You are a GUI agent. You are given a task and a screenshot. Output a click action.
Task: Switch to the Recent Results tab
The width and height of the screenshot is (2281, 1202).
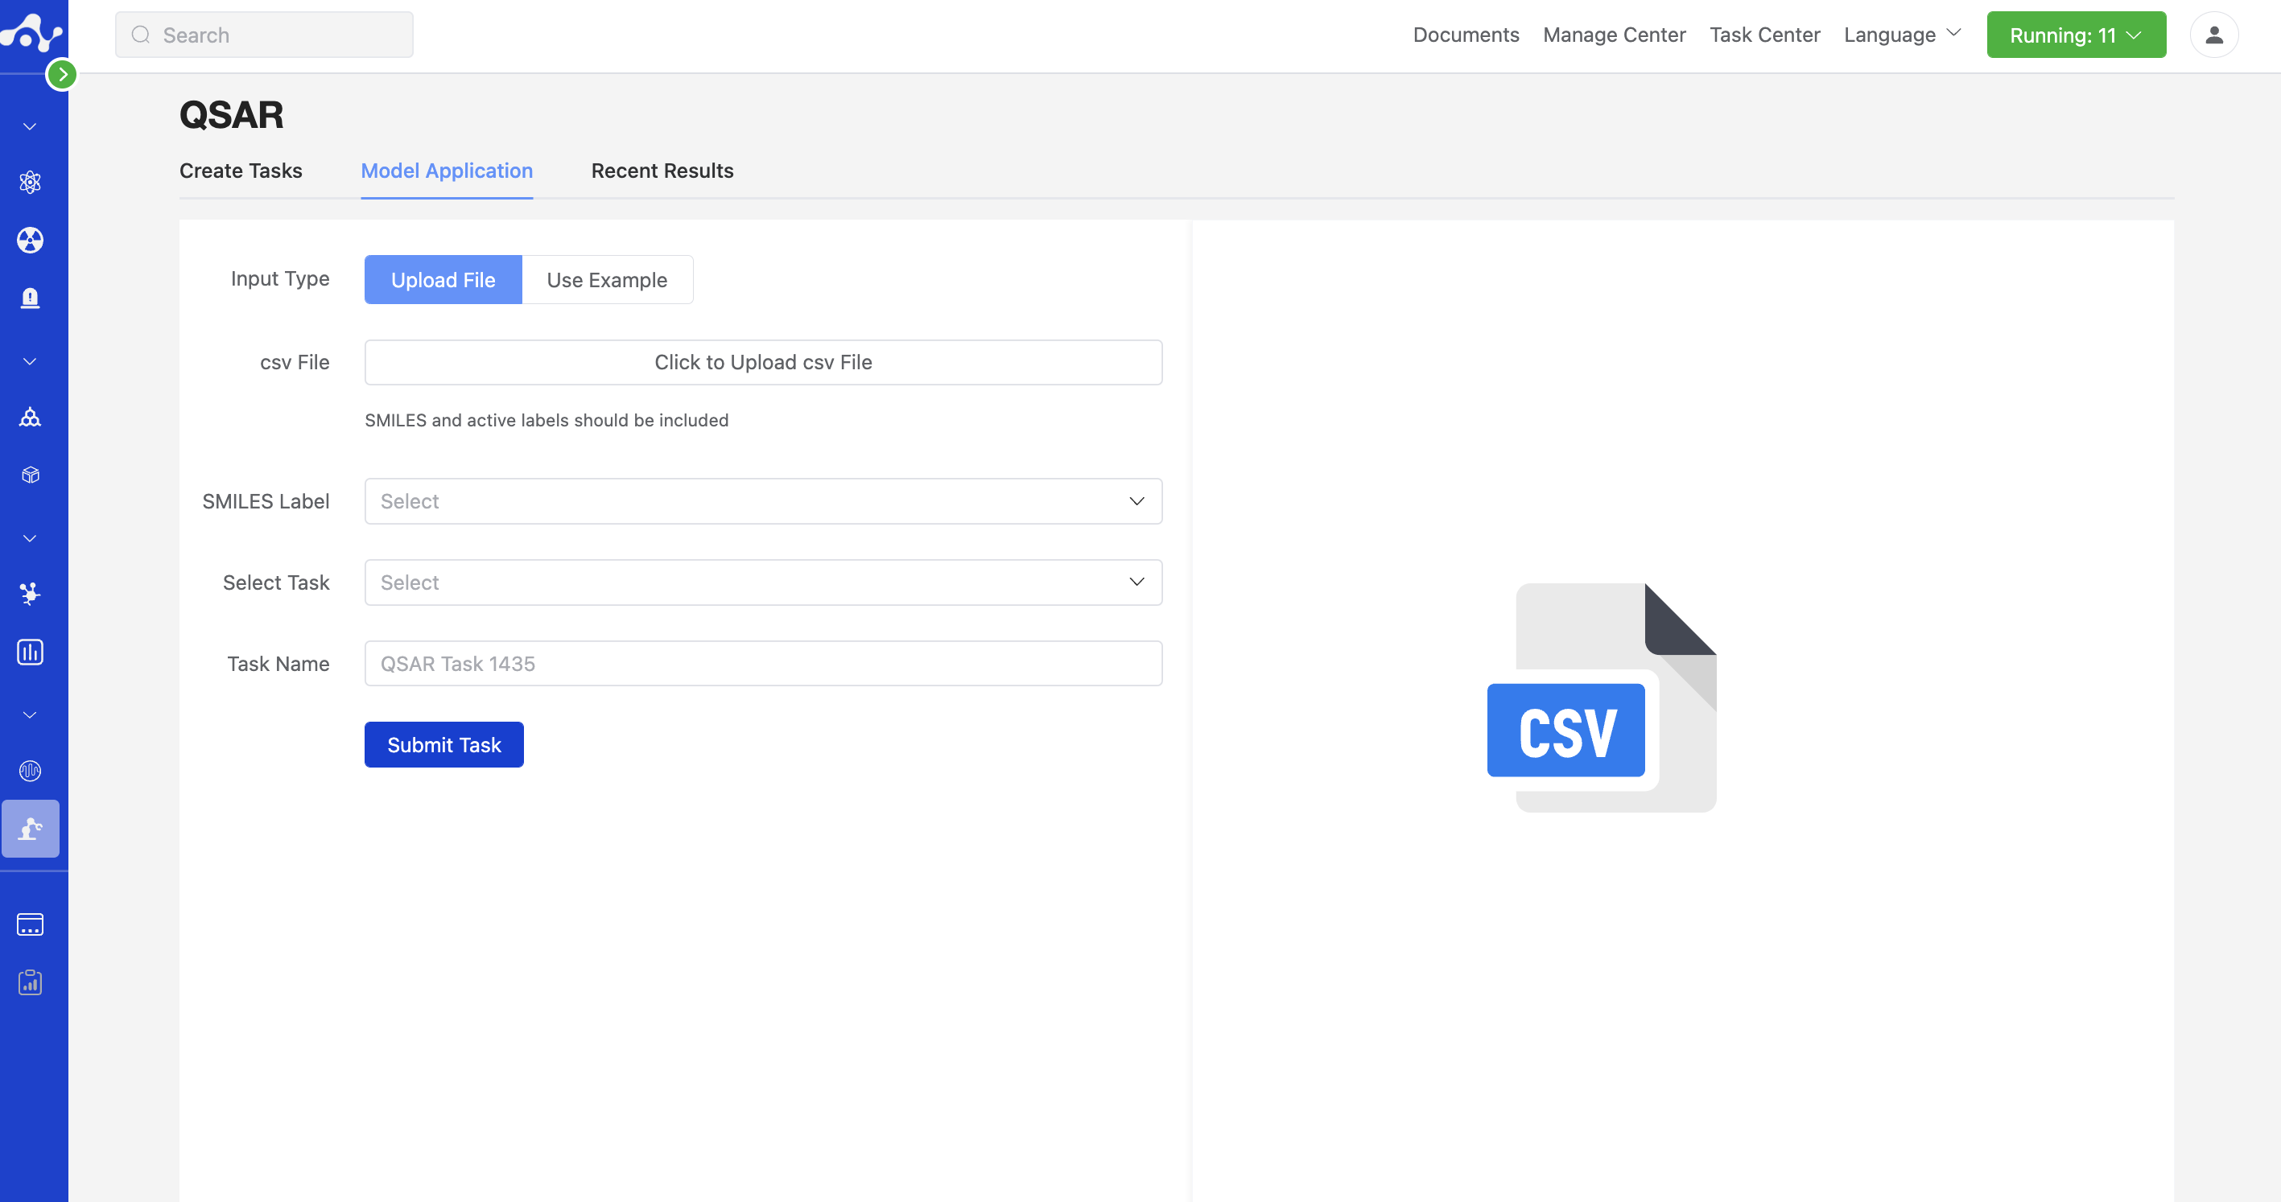point(662,170)
